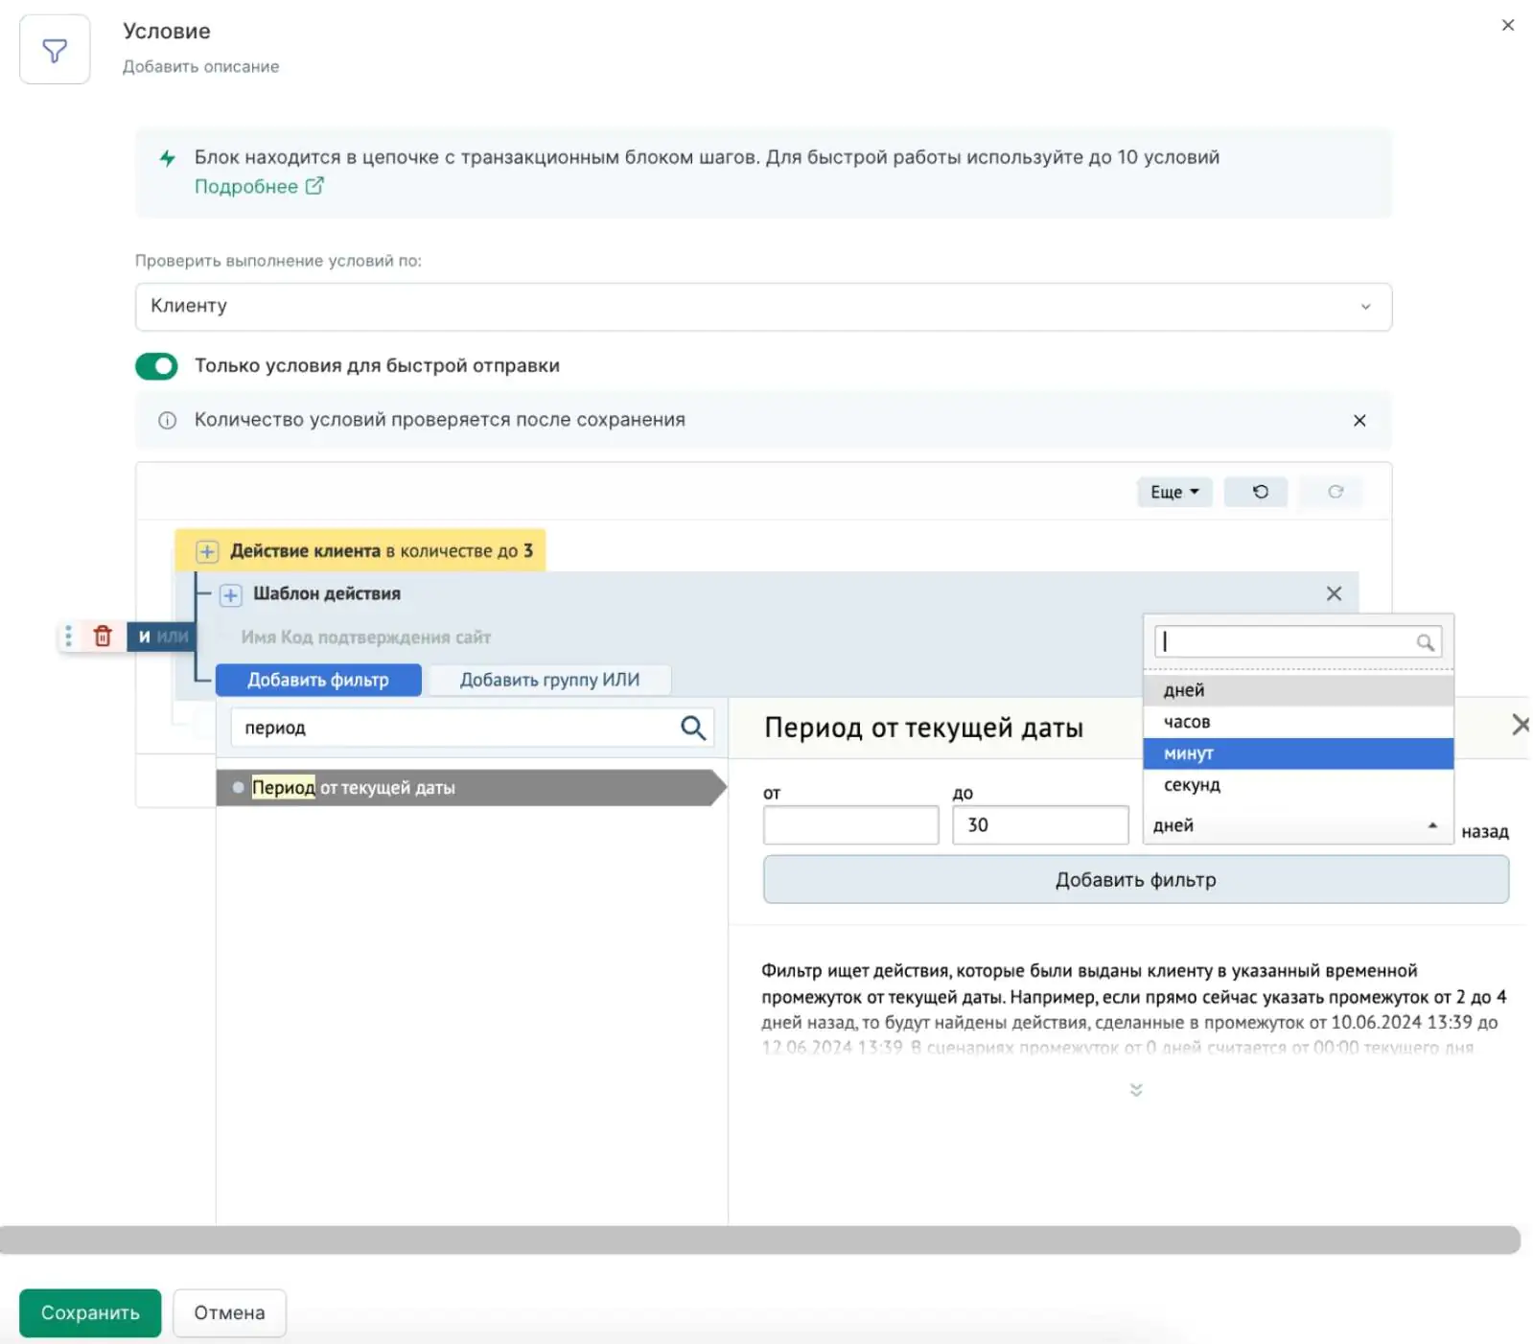
Task: Click the от value input field
Action: [x=850, y=825]
